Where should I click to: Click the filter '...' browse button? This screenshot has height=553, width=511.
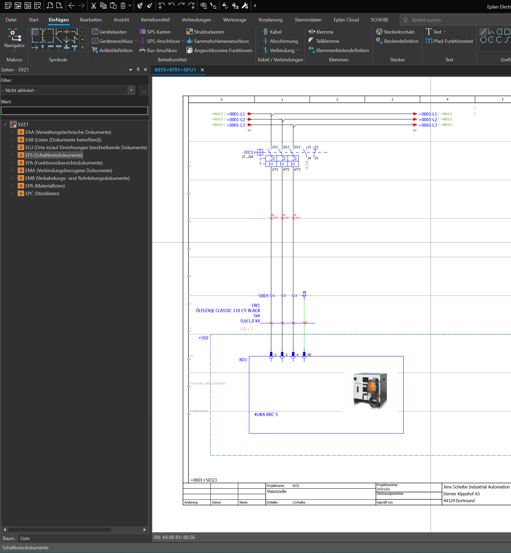(x=144, y=90)
